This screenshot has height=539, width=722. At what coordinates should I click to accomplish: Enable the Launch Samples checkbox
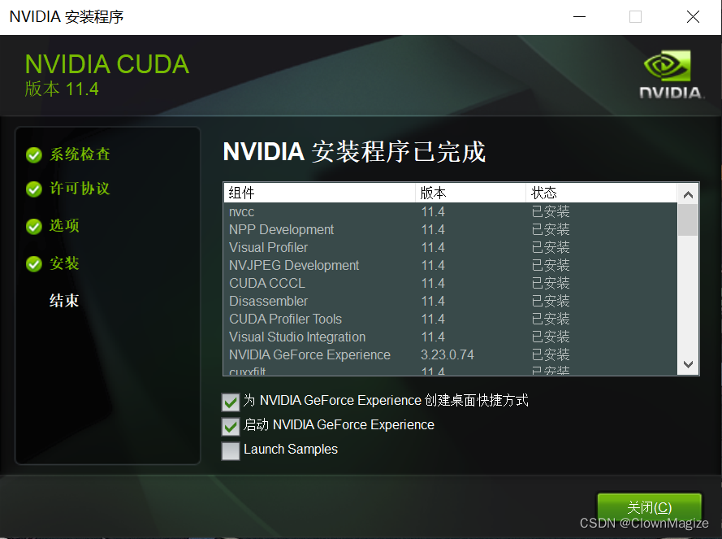tap(230, 451)
